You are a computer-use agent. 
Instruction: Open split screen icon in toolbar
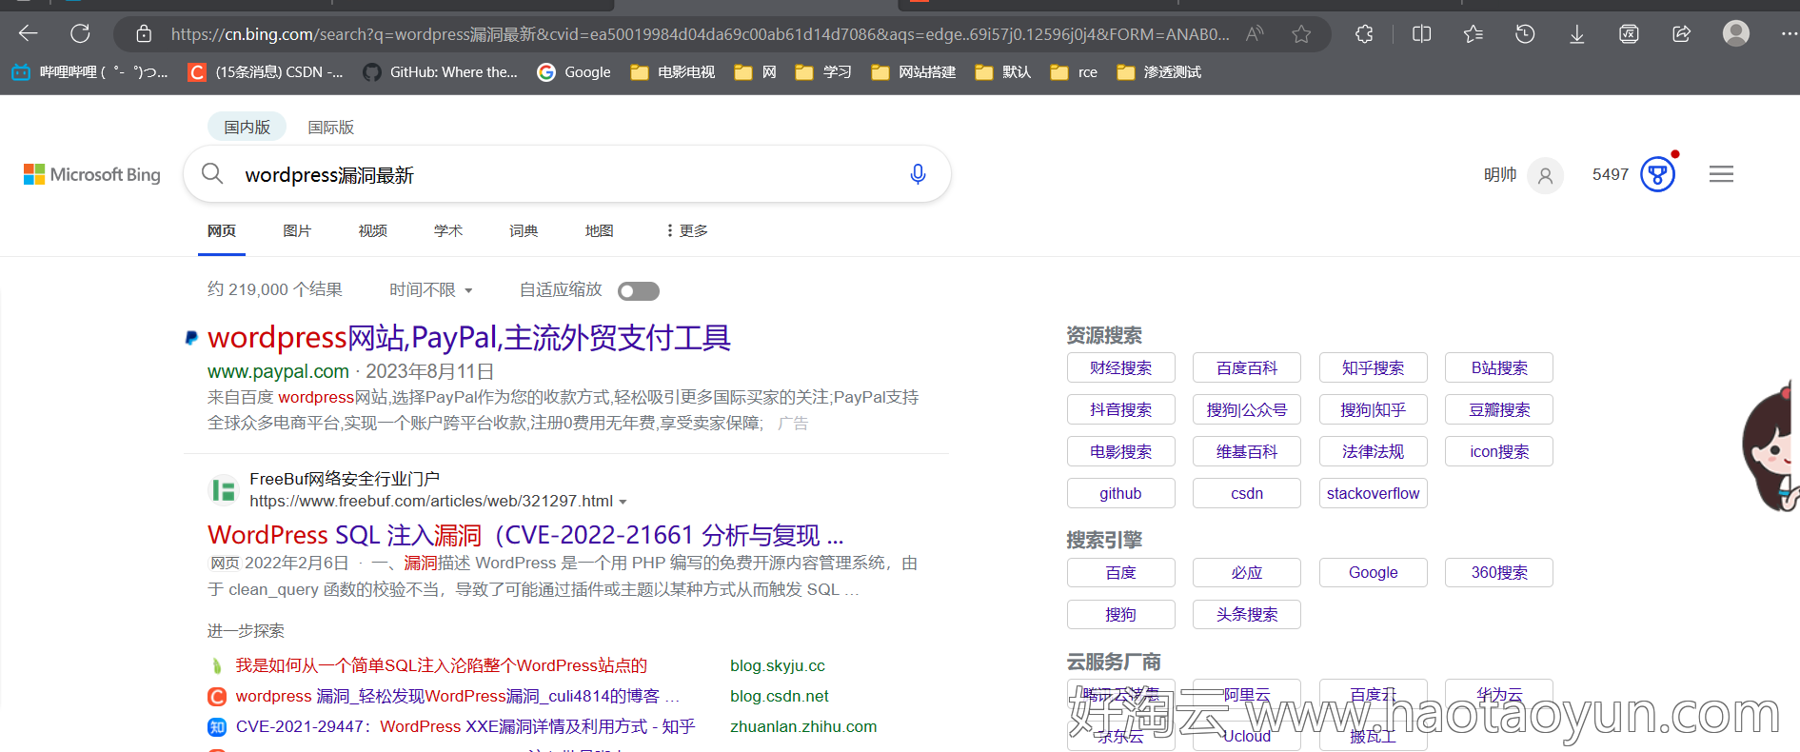(1422, 34)
